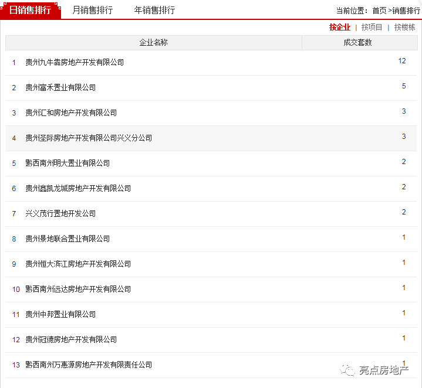
Task: Click the value 5 for 富禾置业
Action: click(404, 86)
